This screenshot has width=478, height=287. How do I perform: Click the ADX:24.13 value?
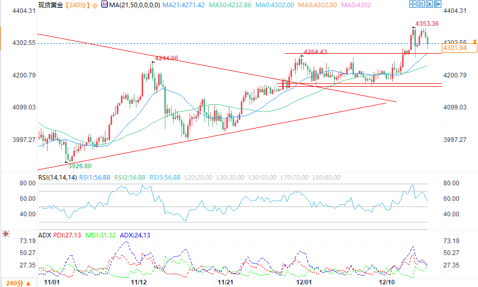pos(135,235)
